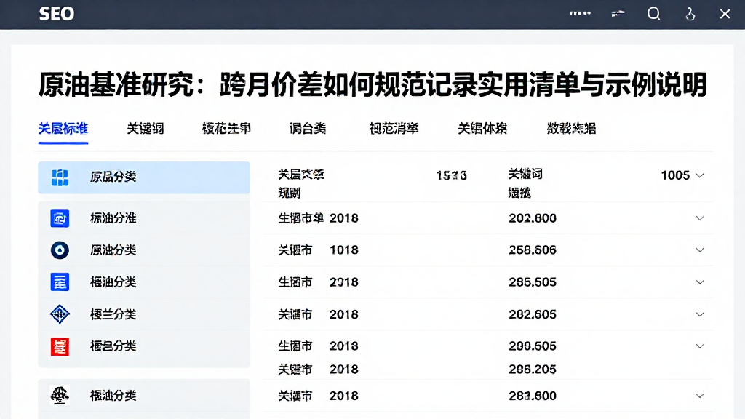Expand the row with value 286.505
The width and height of the screenshot is (745, 419).
pyautogui.click(x=700, y=282)
